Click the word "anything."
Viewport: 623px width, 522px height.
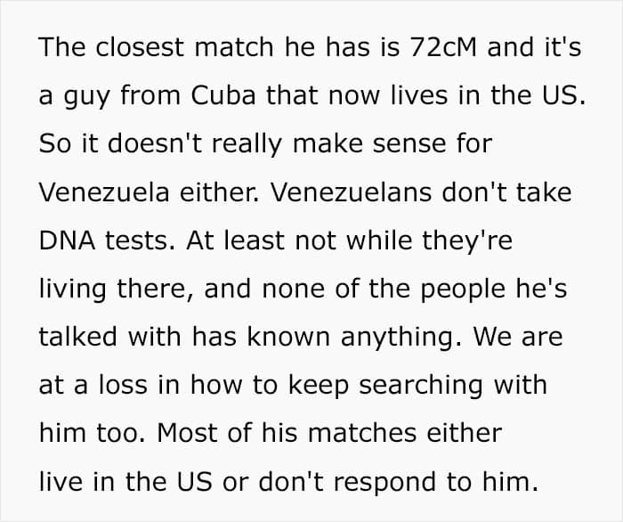coord(401,337)
